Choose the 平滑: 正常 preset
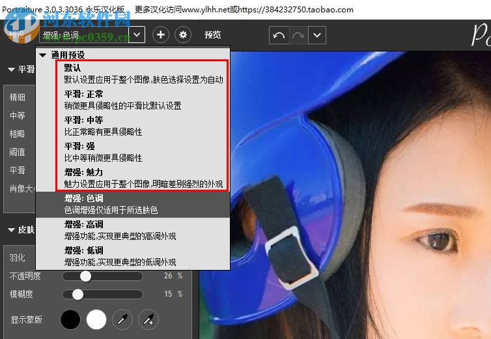 (x=133, y=100)
